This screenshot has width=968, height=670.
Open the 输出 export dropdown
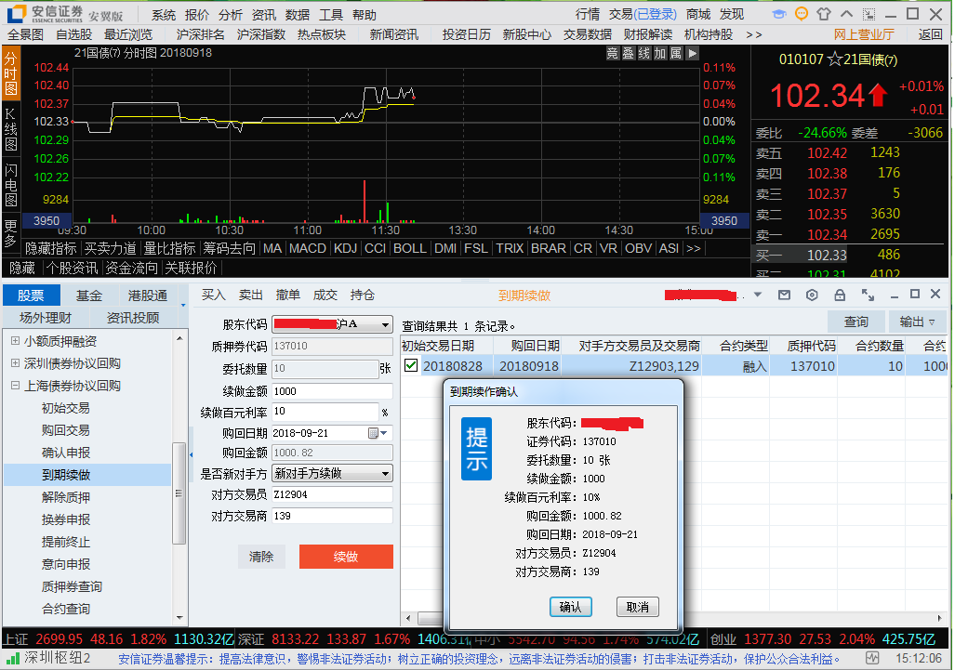tap(918, 322)
